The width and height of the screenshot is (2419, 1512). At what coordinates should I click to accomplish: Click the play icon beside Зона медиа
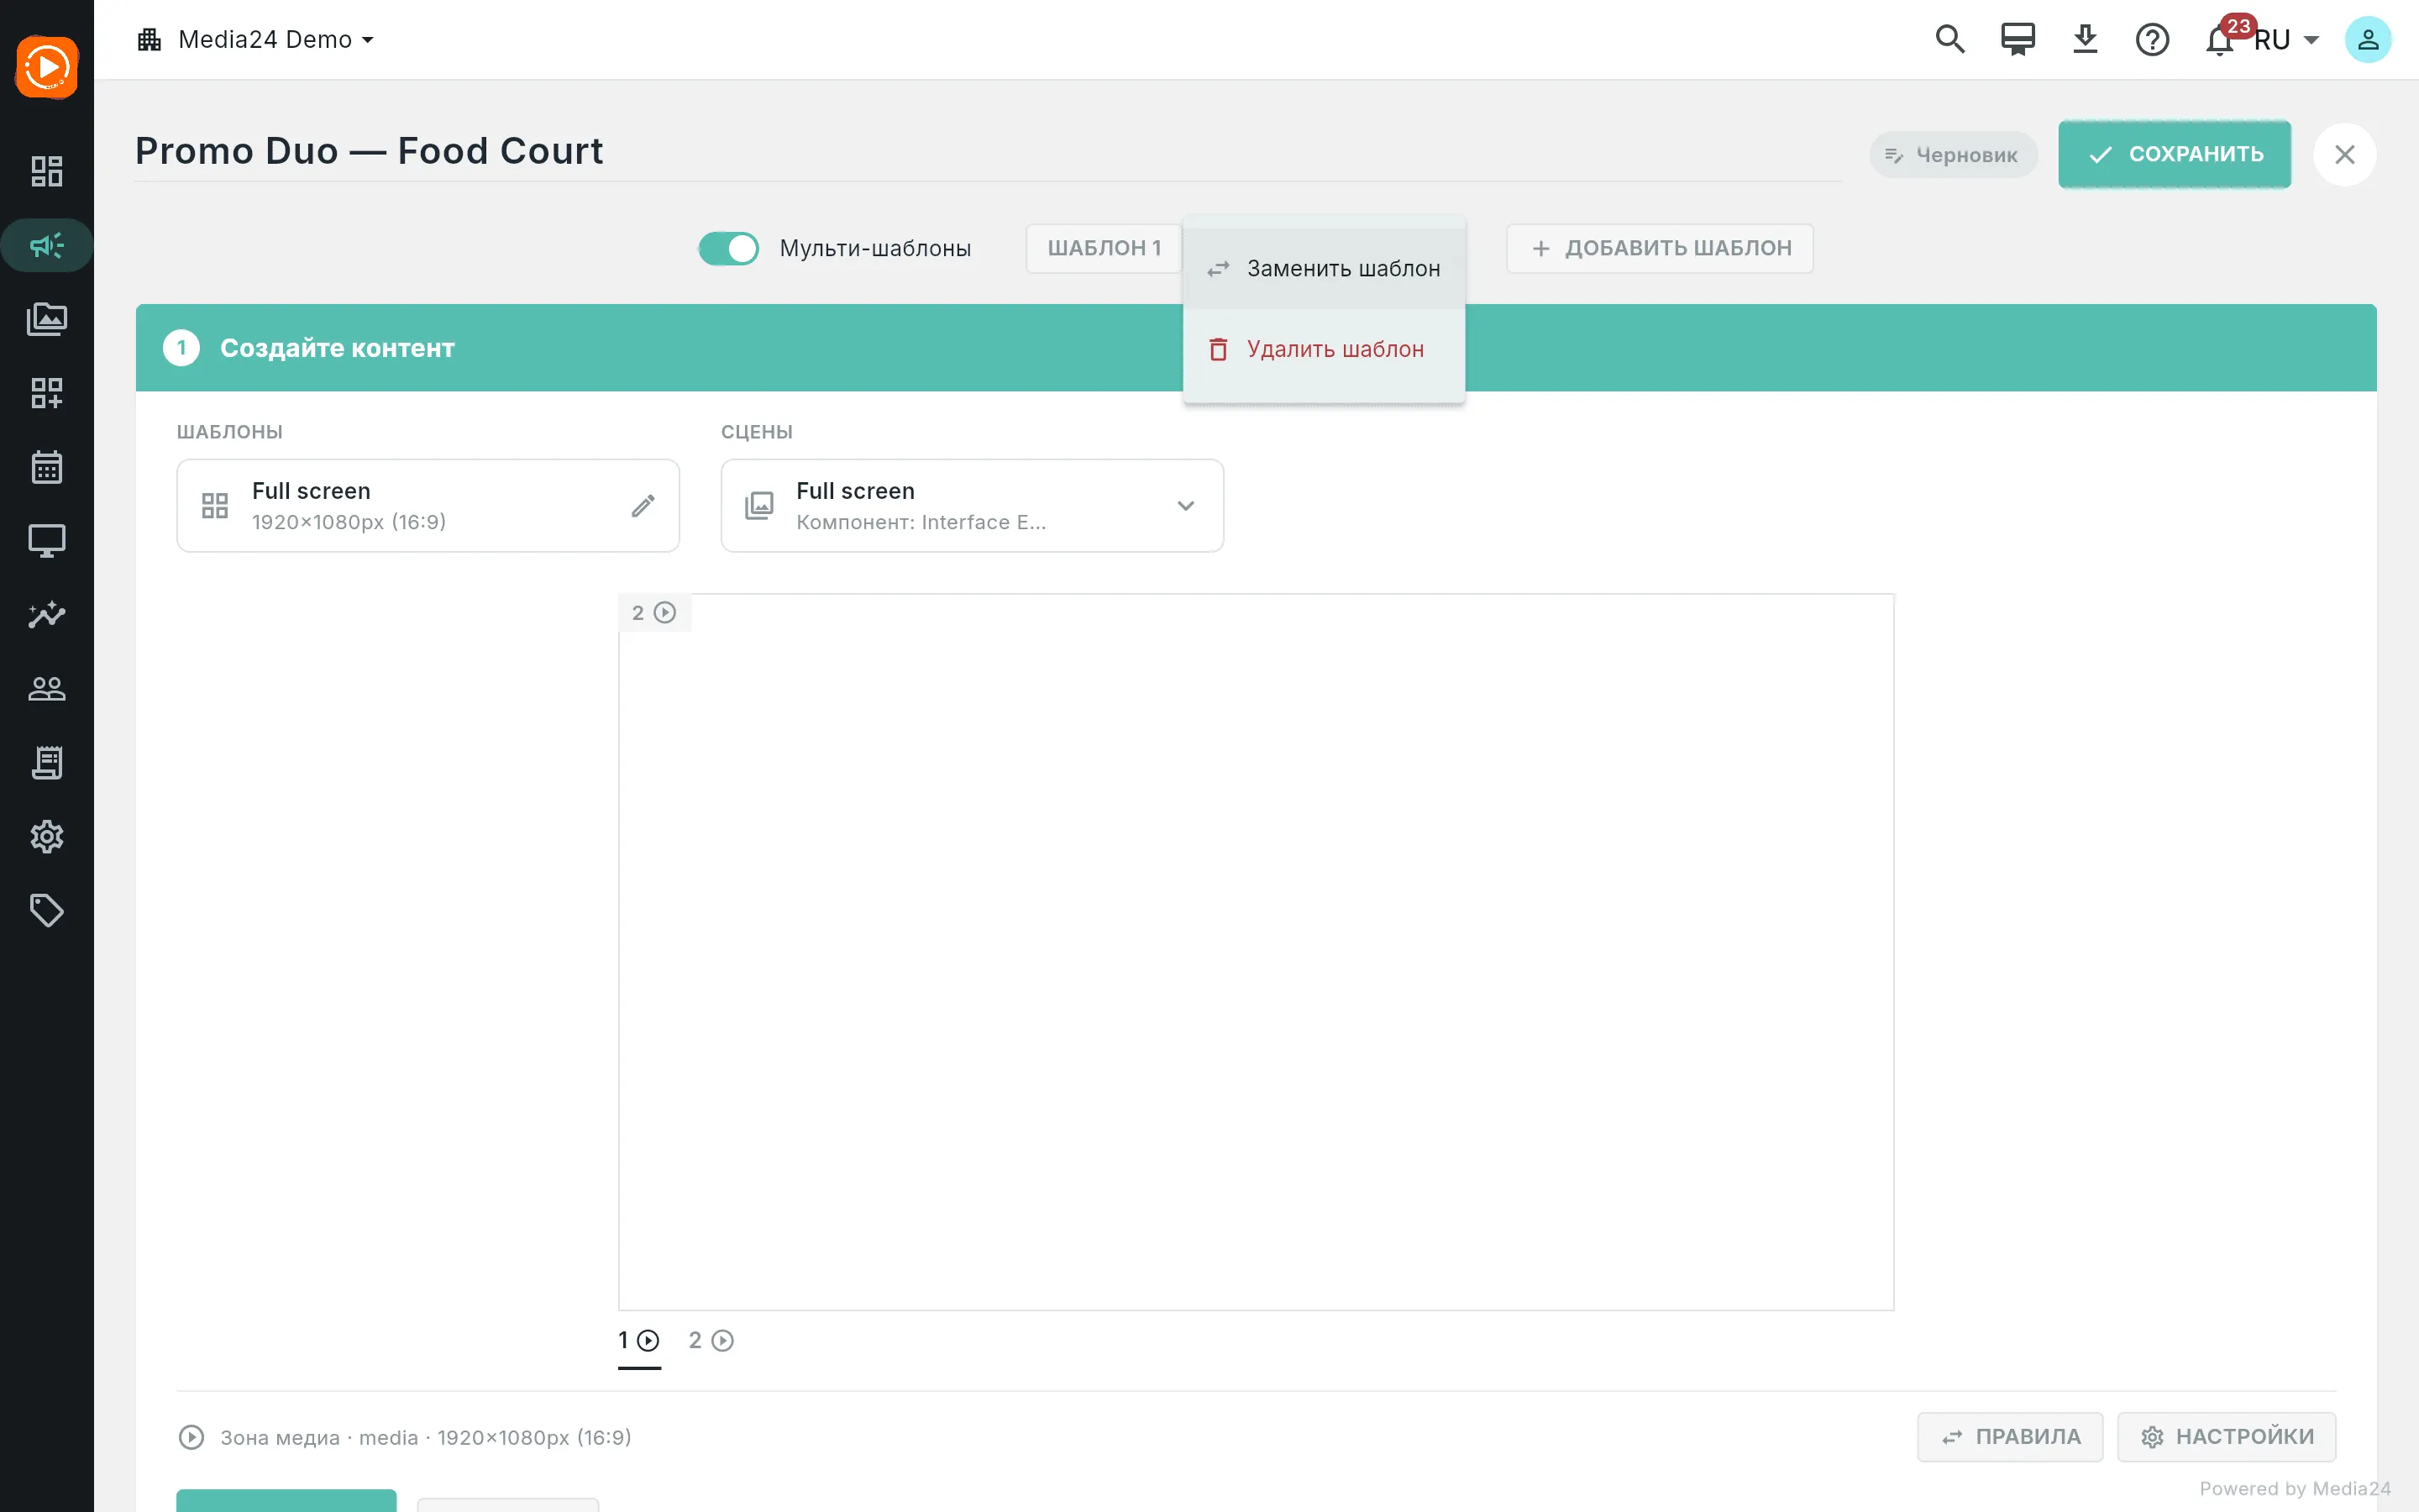point(191,1437)
